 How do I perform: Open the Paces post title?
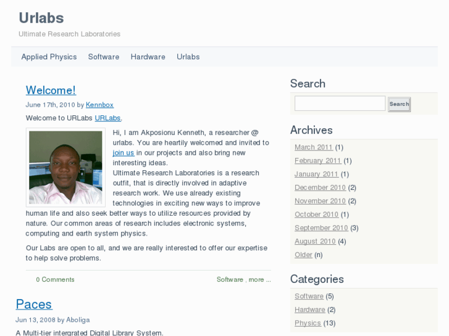tap(34, 304)
